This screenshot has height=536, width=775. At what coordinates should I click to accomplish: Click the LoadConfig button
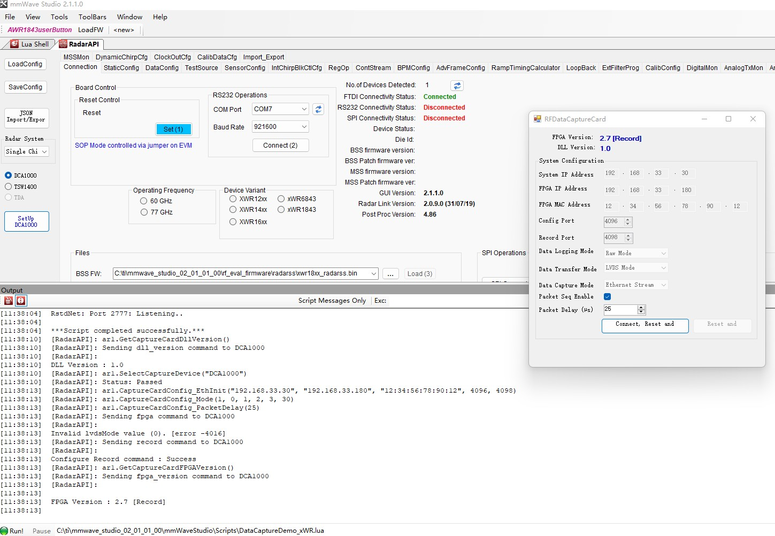point(25,64)
